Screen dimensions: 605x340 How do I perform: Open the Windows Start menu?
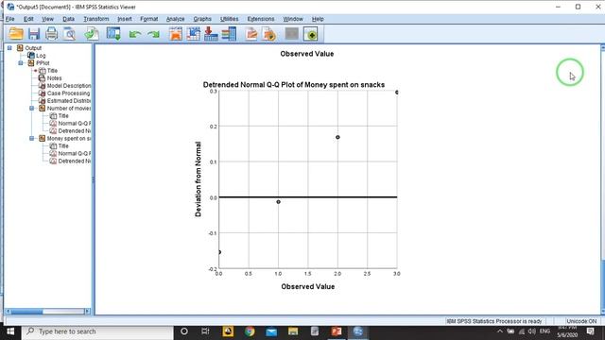(10, 331)
